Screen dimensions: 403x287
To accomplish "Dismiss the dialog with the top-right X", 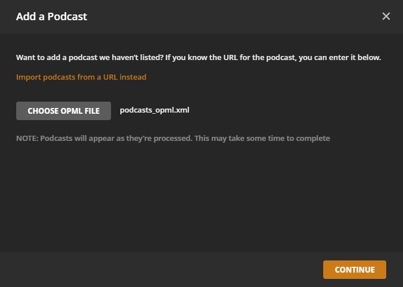I will pyautogui.click(x=386, y=16).
